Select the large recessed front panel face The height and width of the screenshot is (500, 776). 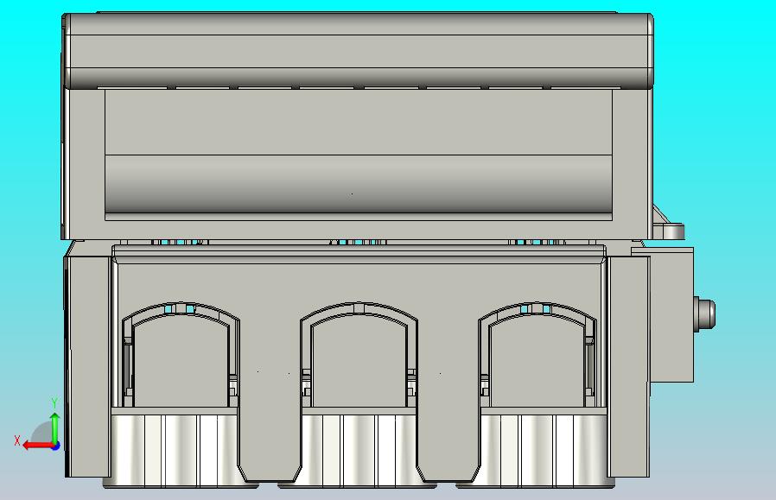point(359,155)
